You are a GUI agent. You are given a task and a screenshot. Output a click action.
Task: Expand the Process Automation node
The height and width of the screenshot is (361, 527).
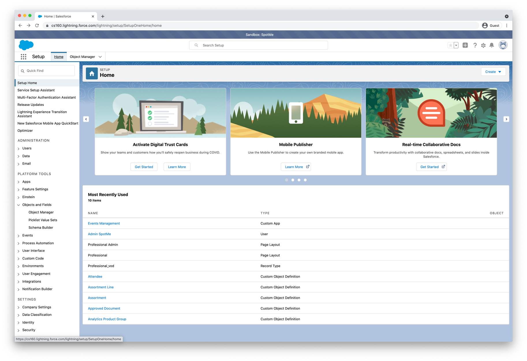pos(19,244)
